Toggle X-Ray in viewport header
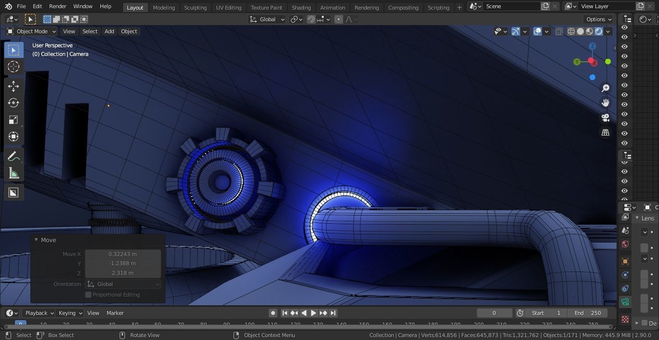Image resolution: width=659 pixels, height=340 pixels. click(x=559, y=31)
